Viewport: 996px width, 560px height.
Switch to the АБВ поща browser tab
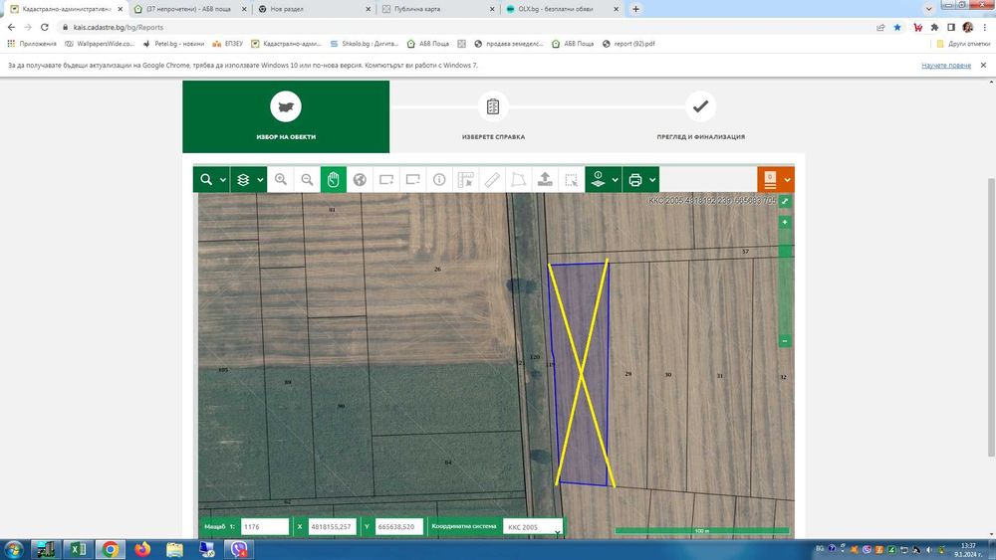[189, 9]
